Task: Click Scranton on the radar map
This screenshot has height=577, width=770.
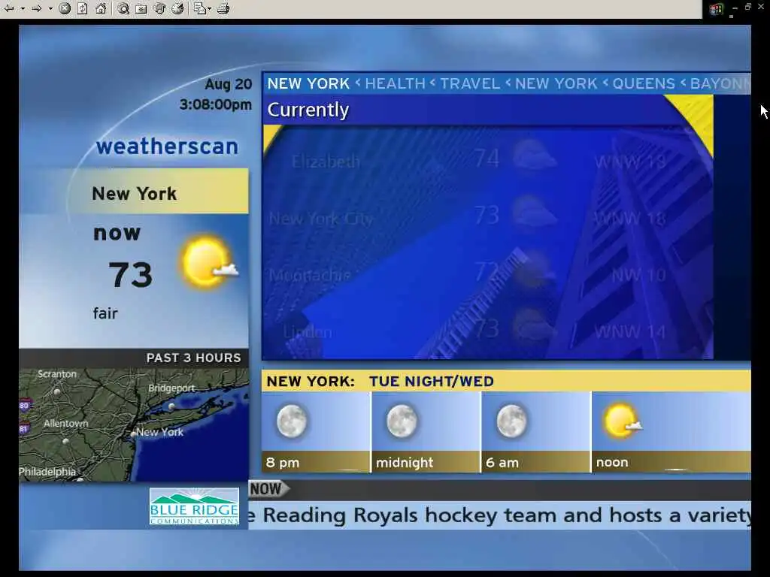Action: pyautogui.click(x=57, y=374)
